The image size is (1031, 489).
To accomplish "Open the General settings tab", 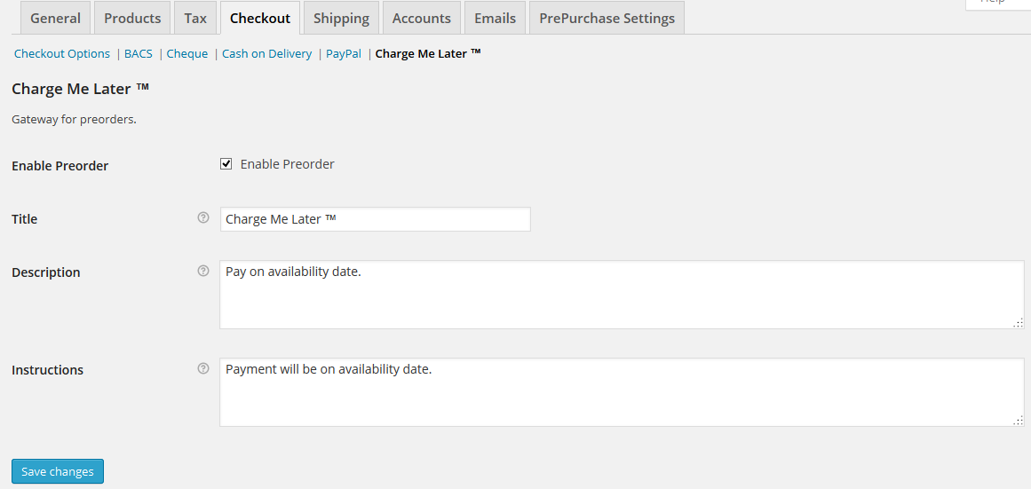I will tap(55, 18).
